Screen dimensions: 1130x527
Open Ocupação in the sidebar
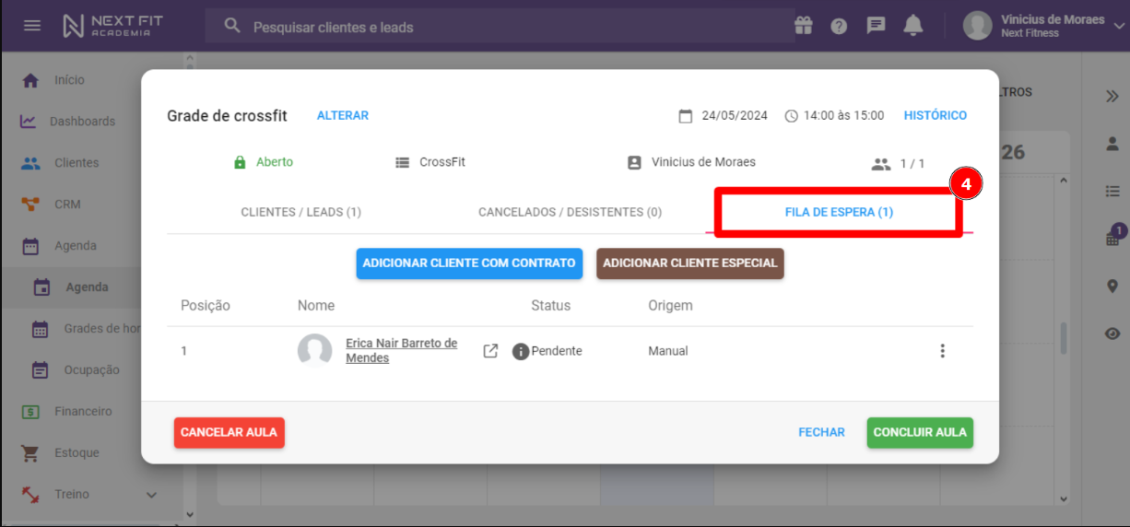[91, 370]
